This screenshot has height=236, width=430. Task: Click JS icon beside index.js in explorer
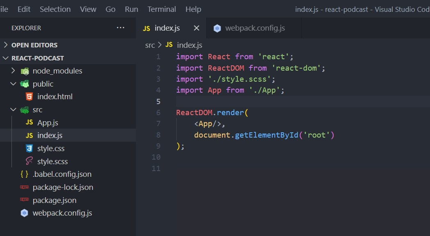(x=29, y=136)
